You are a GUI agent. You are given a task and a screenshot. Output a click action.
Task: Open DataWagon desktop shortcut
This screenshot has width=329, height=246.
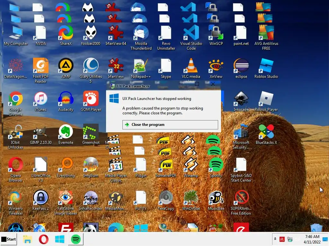click(16, 69)
